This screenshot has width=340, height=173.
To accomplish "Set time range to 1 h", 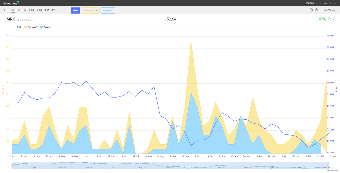I will [12, 10].
